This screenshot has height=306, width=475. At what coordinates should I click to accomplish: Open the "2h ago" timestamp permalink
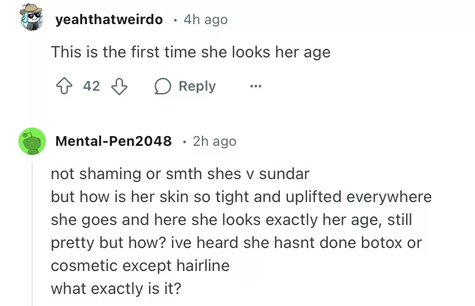click(x=215, y=141)
